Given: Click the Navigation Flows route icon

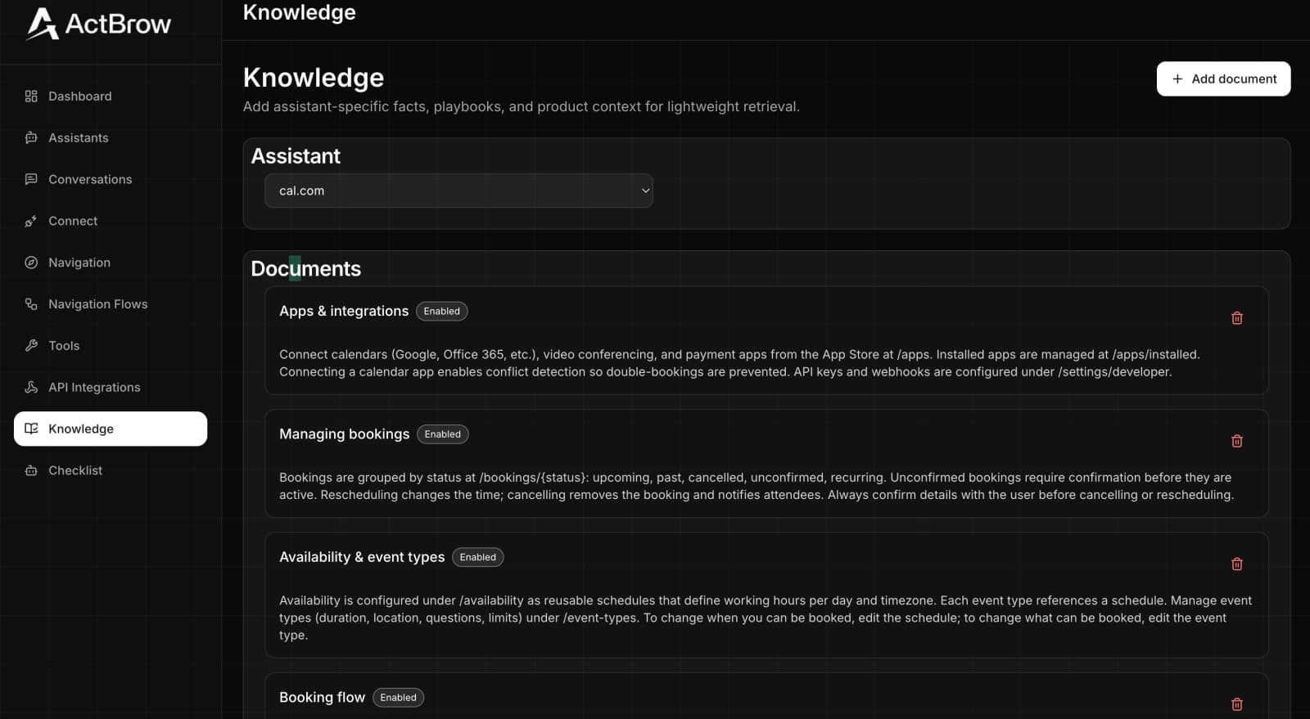Looking at the screenshot, I should [31, 304].
